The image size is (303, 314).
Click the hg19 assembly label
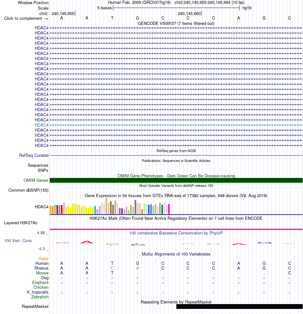point(247,8)
